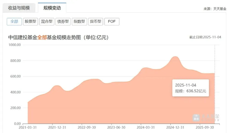Click the 2021-12-31 x-axis date
Image resolution: width=228 pixels, height=133 pixels.
point(57,127)
